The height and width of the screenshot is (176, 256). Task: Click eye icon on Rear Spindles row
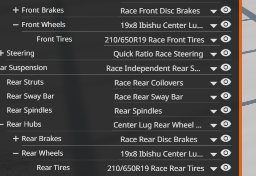pyautogui.click(x=226, y=110)
